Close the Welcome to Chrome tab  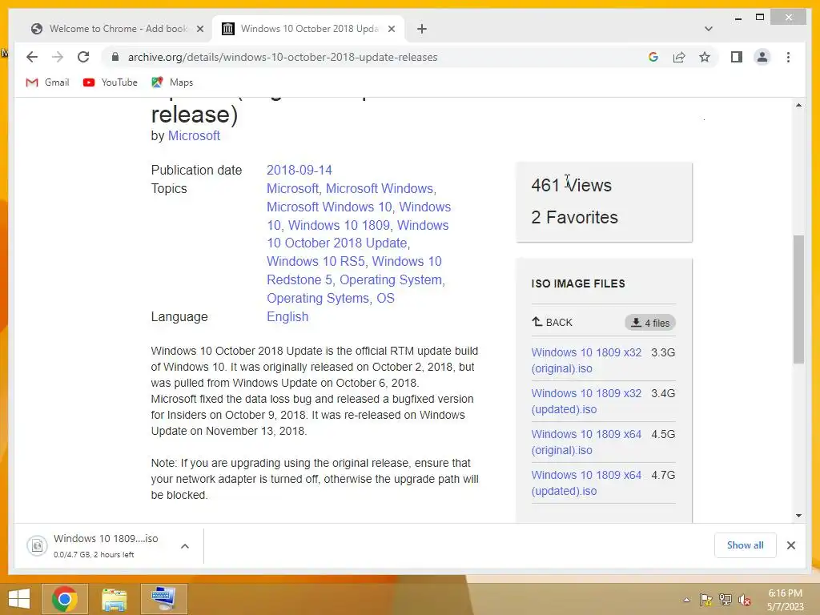click(x=199, y=29)
